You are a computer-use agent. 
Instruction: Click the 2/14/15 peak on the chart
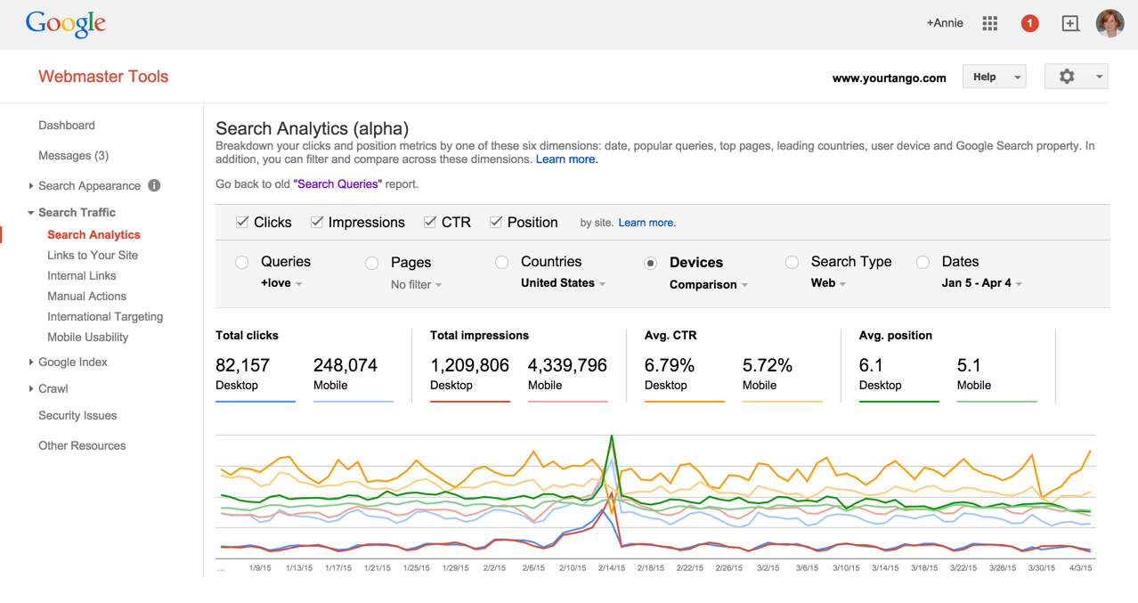(612, 437)
